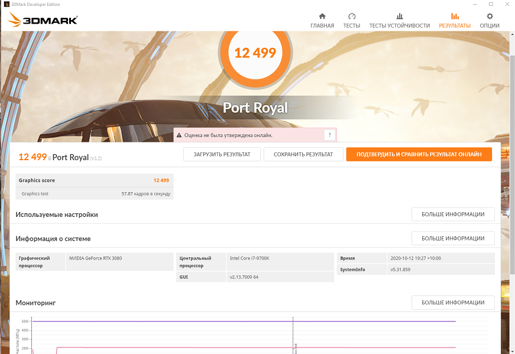Click the warning triangle icon in notice
The width and height of the screenshot is (515, 354).
click(179, 135)
